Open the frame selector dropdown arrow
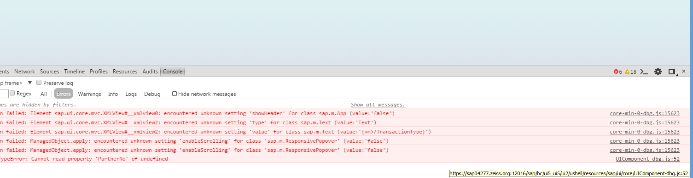Viewport: 693px width, 178px height. (x=30, y=83)
